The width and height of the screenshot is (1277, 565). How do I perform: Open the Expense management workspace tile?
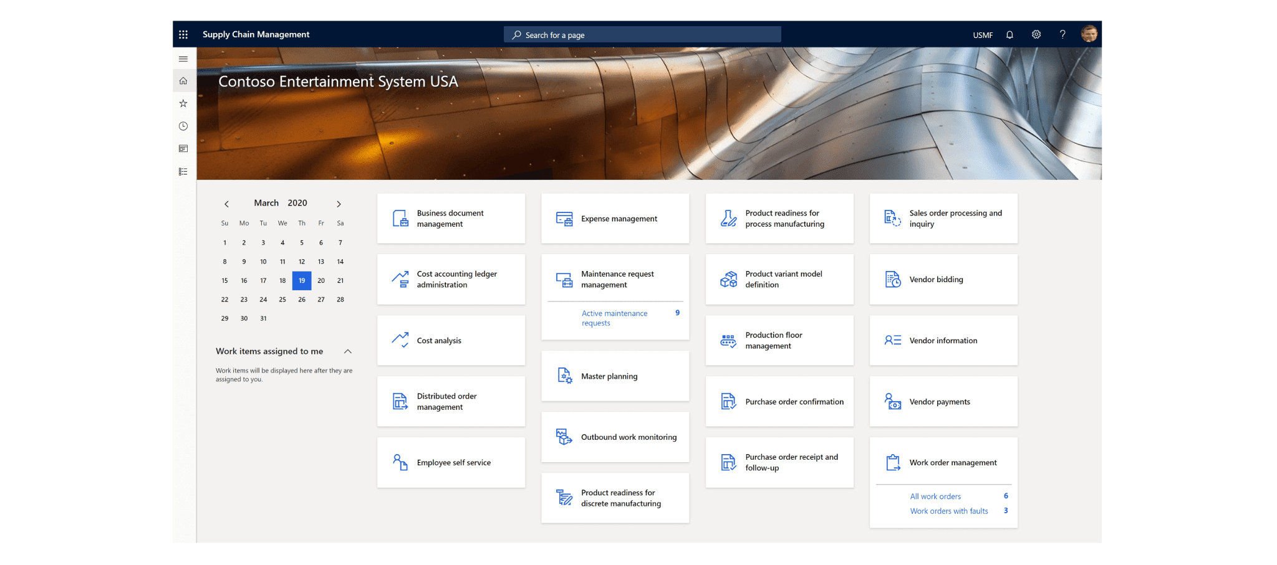[x=615, y=219]
